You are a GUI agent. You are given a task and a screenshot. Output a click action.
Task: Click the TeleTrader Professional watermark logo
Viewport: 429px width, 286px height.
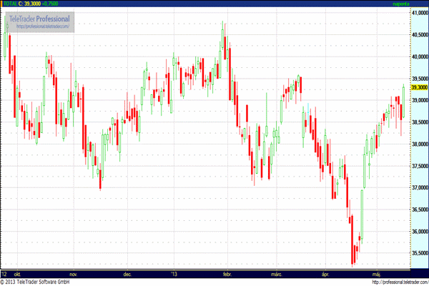click(40, 17)
